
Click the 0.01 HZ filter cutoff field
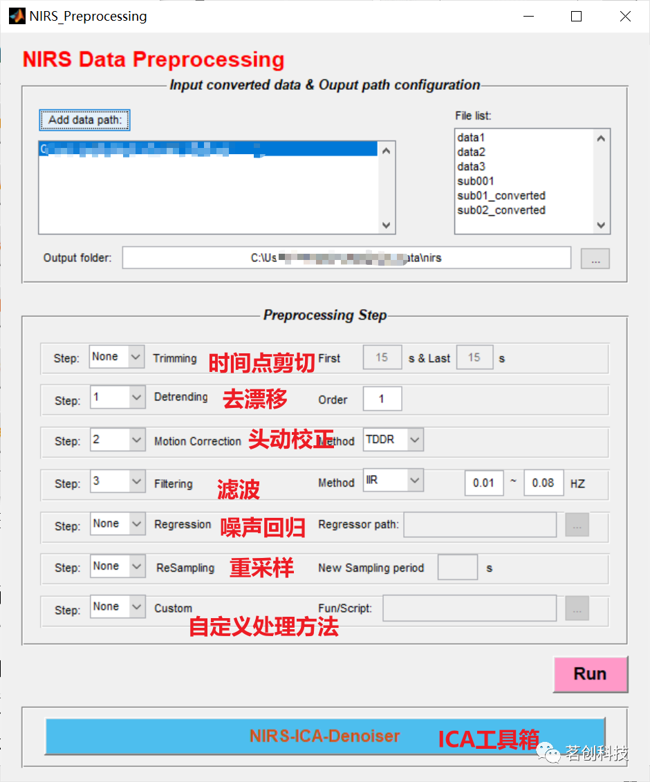[x=483, y=483]
